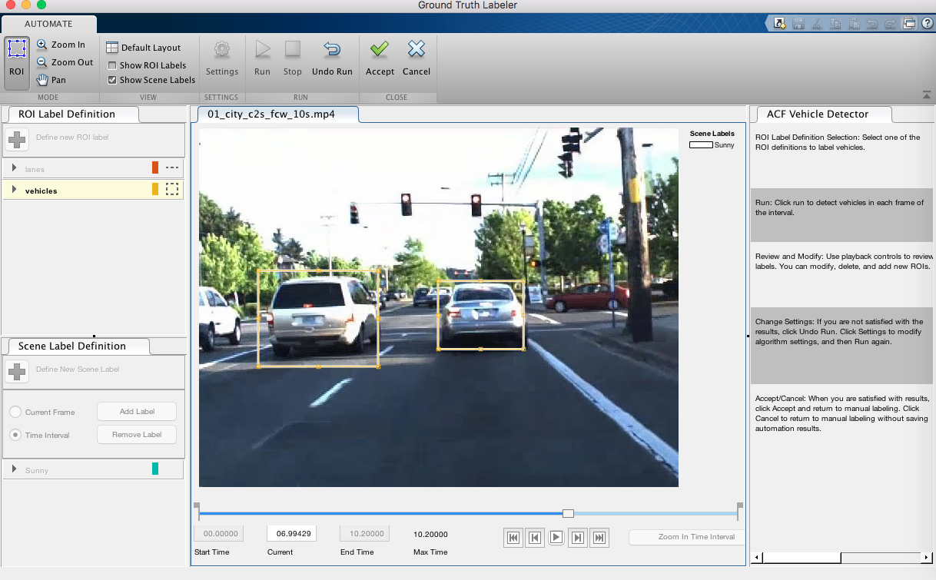Apply the Default Layout icon
This screenshot has width=936, height=580.
pos(112,48)
